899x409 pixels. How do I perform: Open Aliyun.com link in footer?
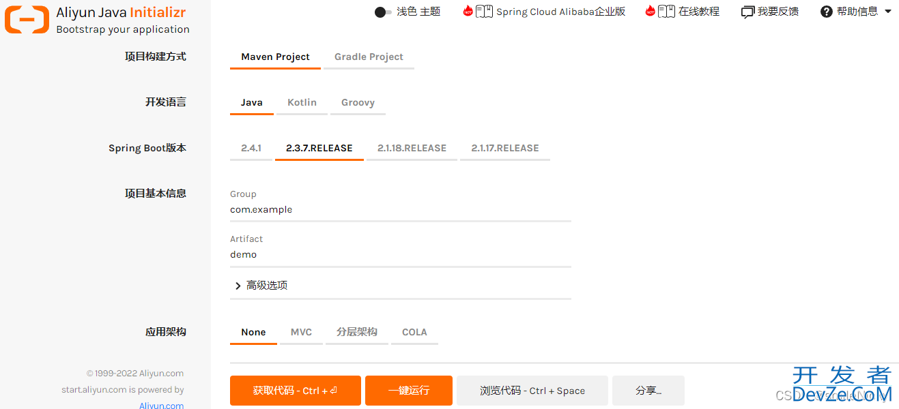tap(162, 405)
